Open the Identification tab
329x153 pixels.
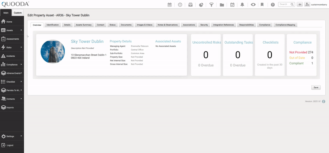(53, 25)
